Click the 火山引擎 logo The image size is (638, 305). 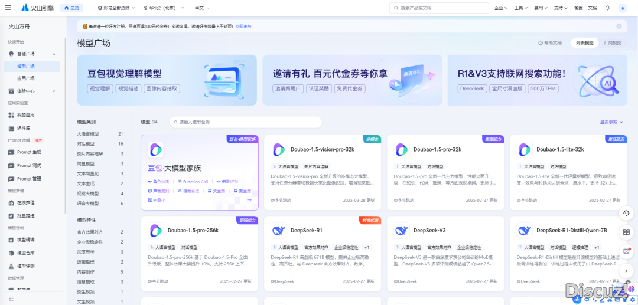(38, 8)
